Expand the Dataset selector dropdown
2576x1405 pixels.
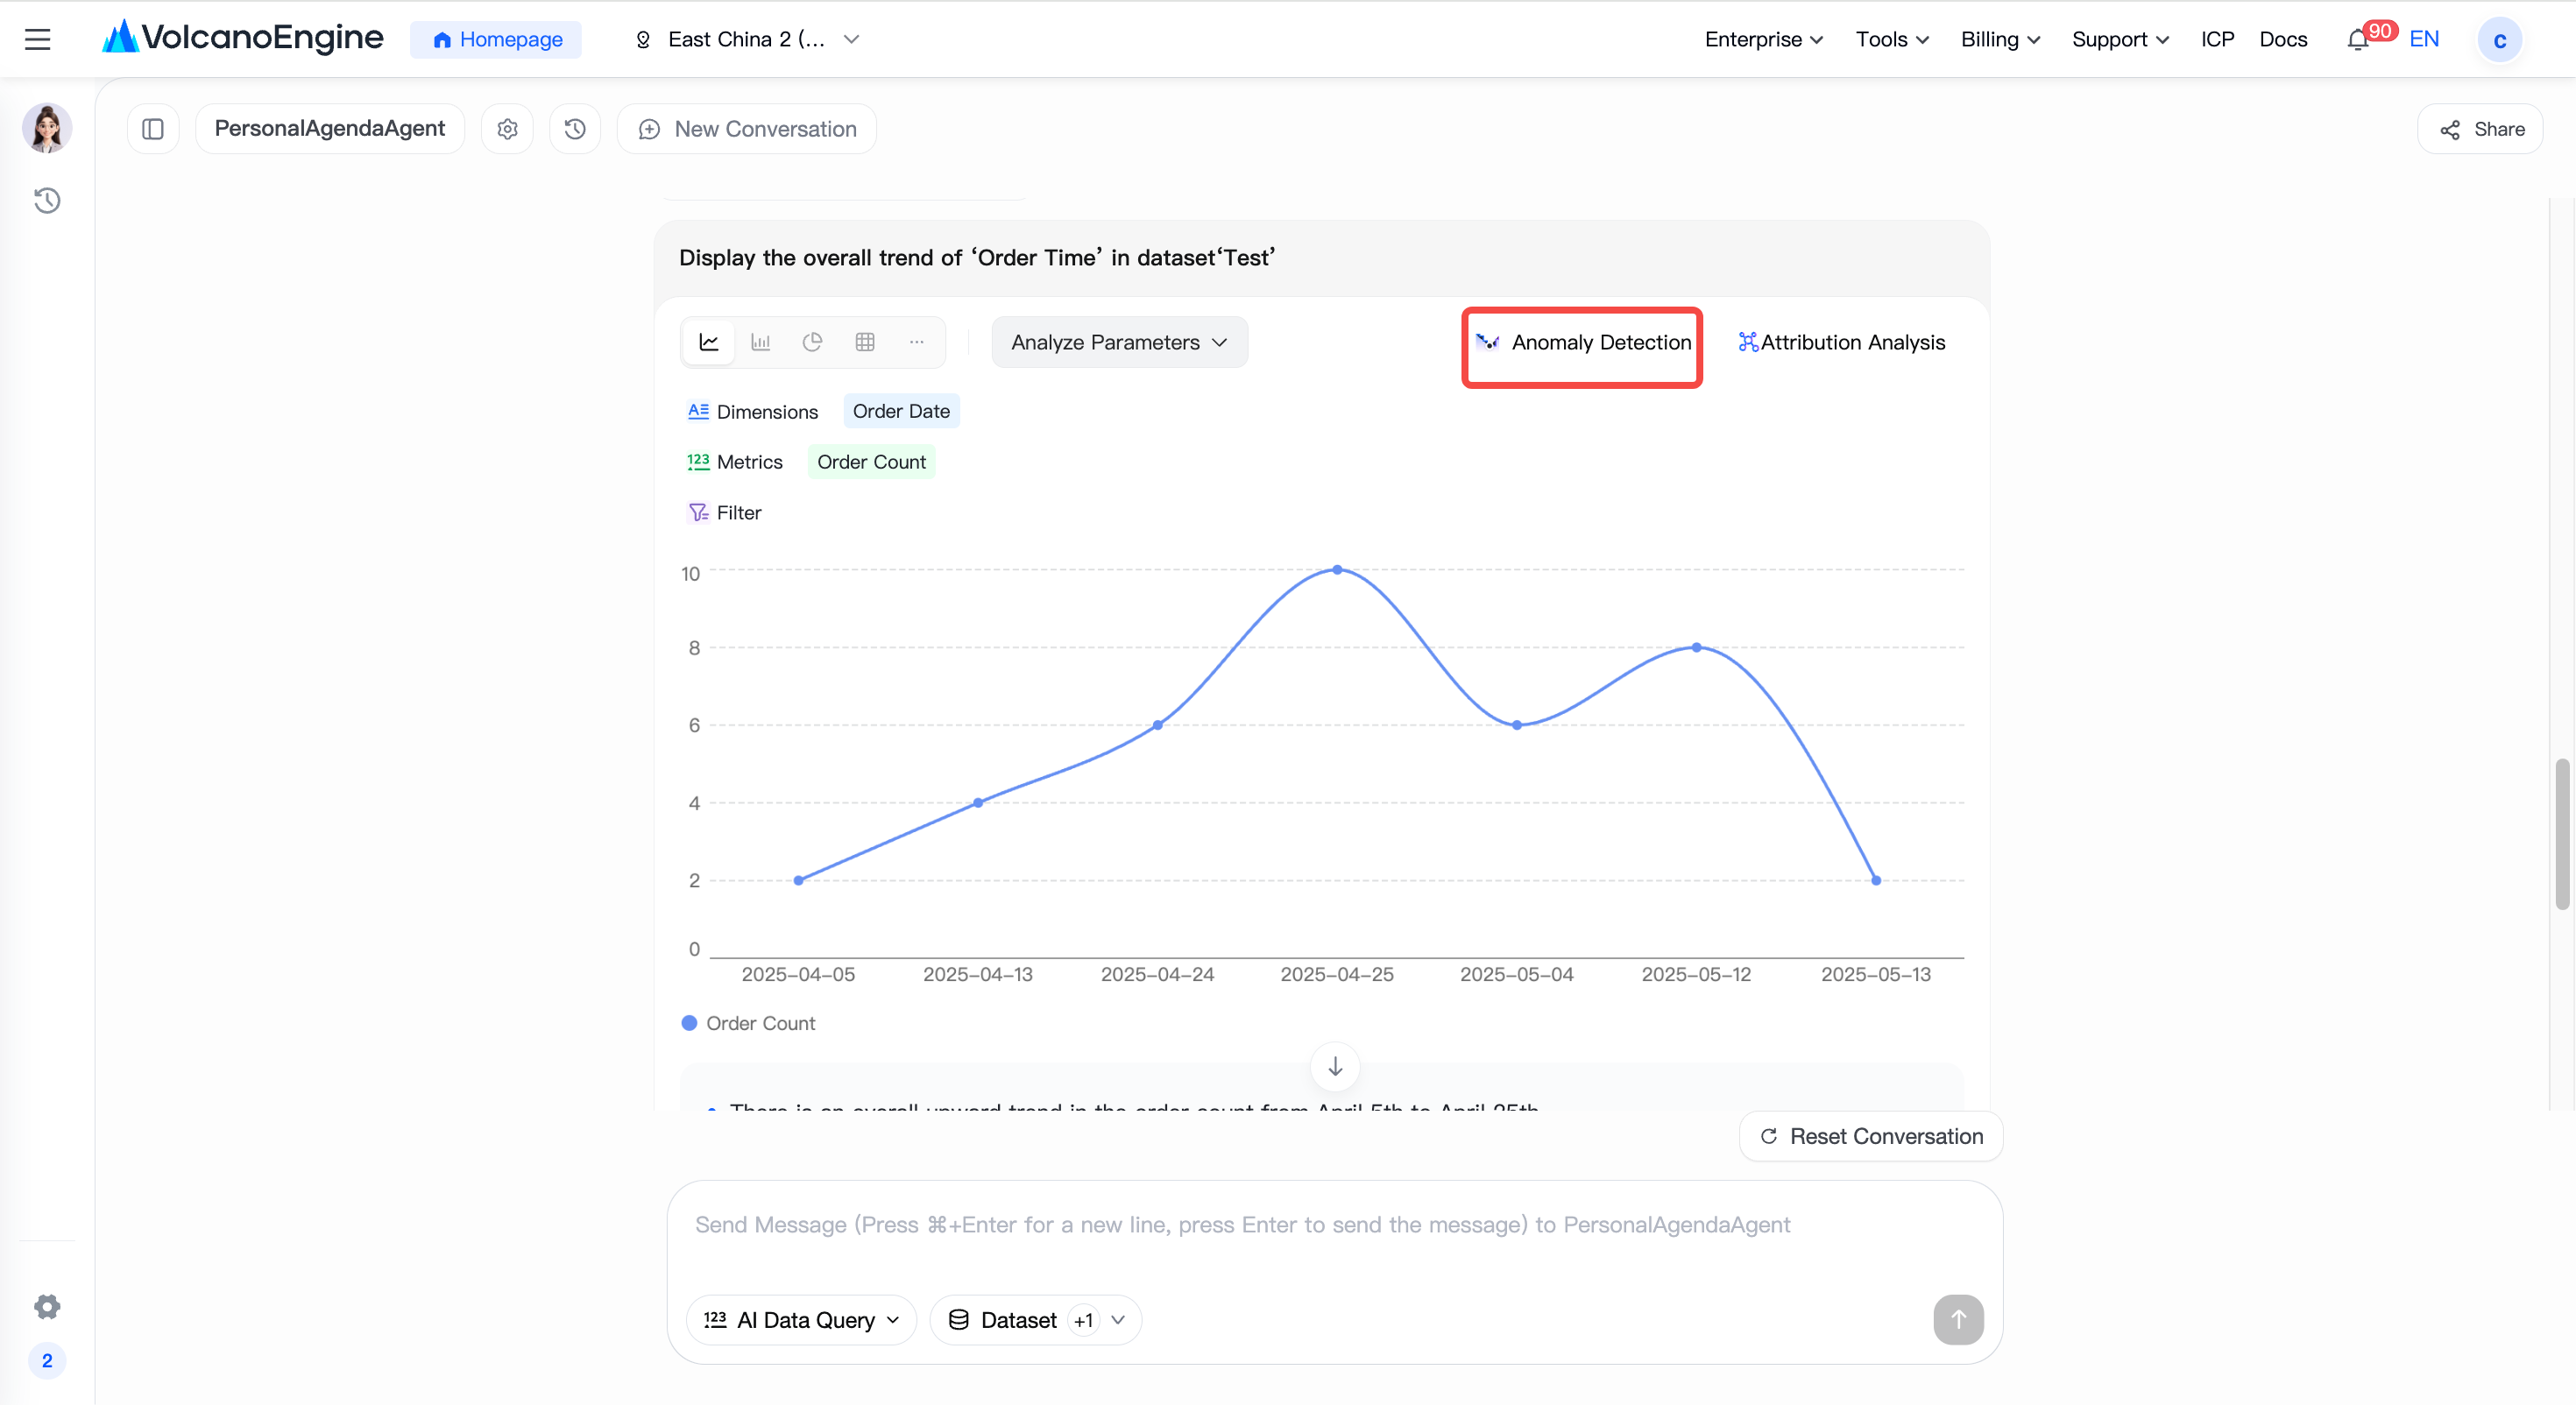1036,1320
